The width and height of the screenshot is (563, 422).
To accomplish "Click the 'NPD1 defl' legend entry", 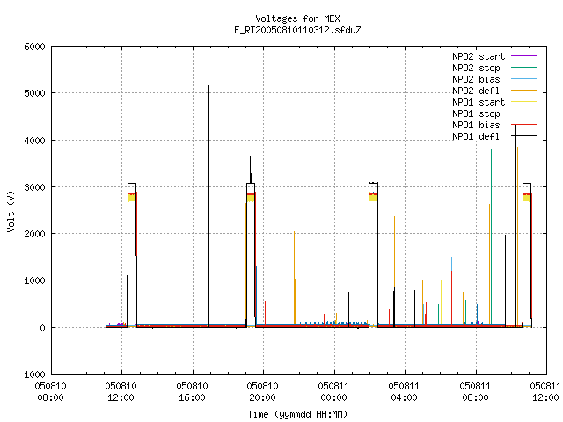I will coord(476,136).
